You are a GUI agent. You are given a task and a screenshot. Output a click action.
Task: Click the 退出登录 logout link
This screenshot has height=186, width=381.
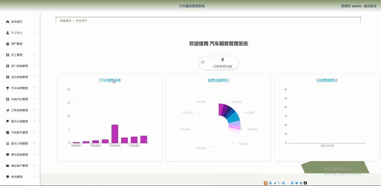[370, 6]
